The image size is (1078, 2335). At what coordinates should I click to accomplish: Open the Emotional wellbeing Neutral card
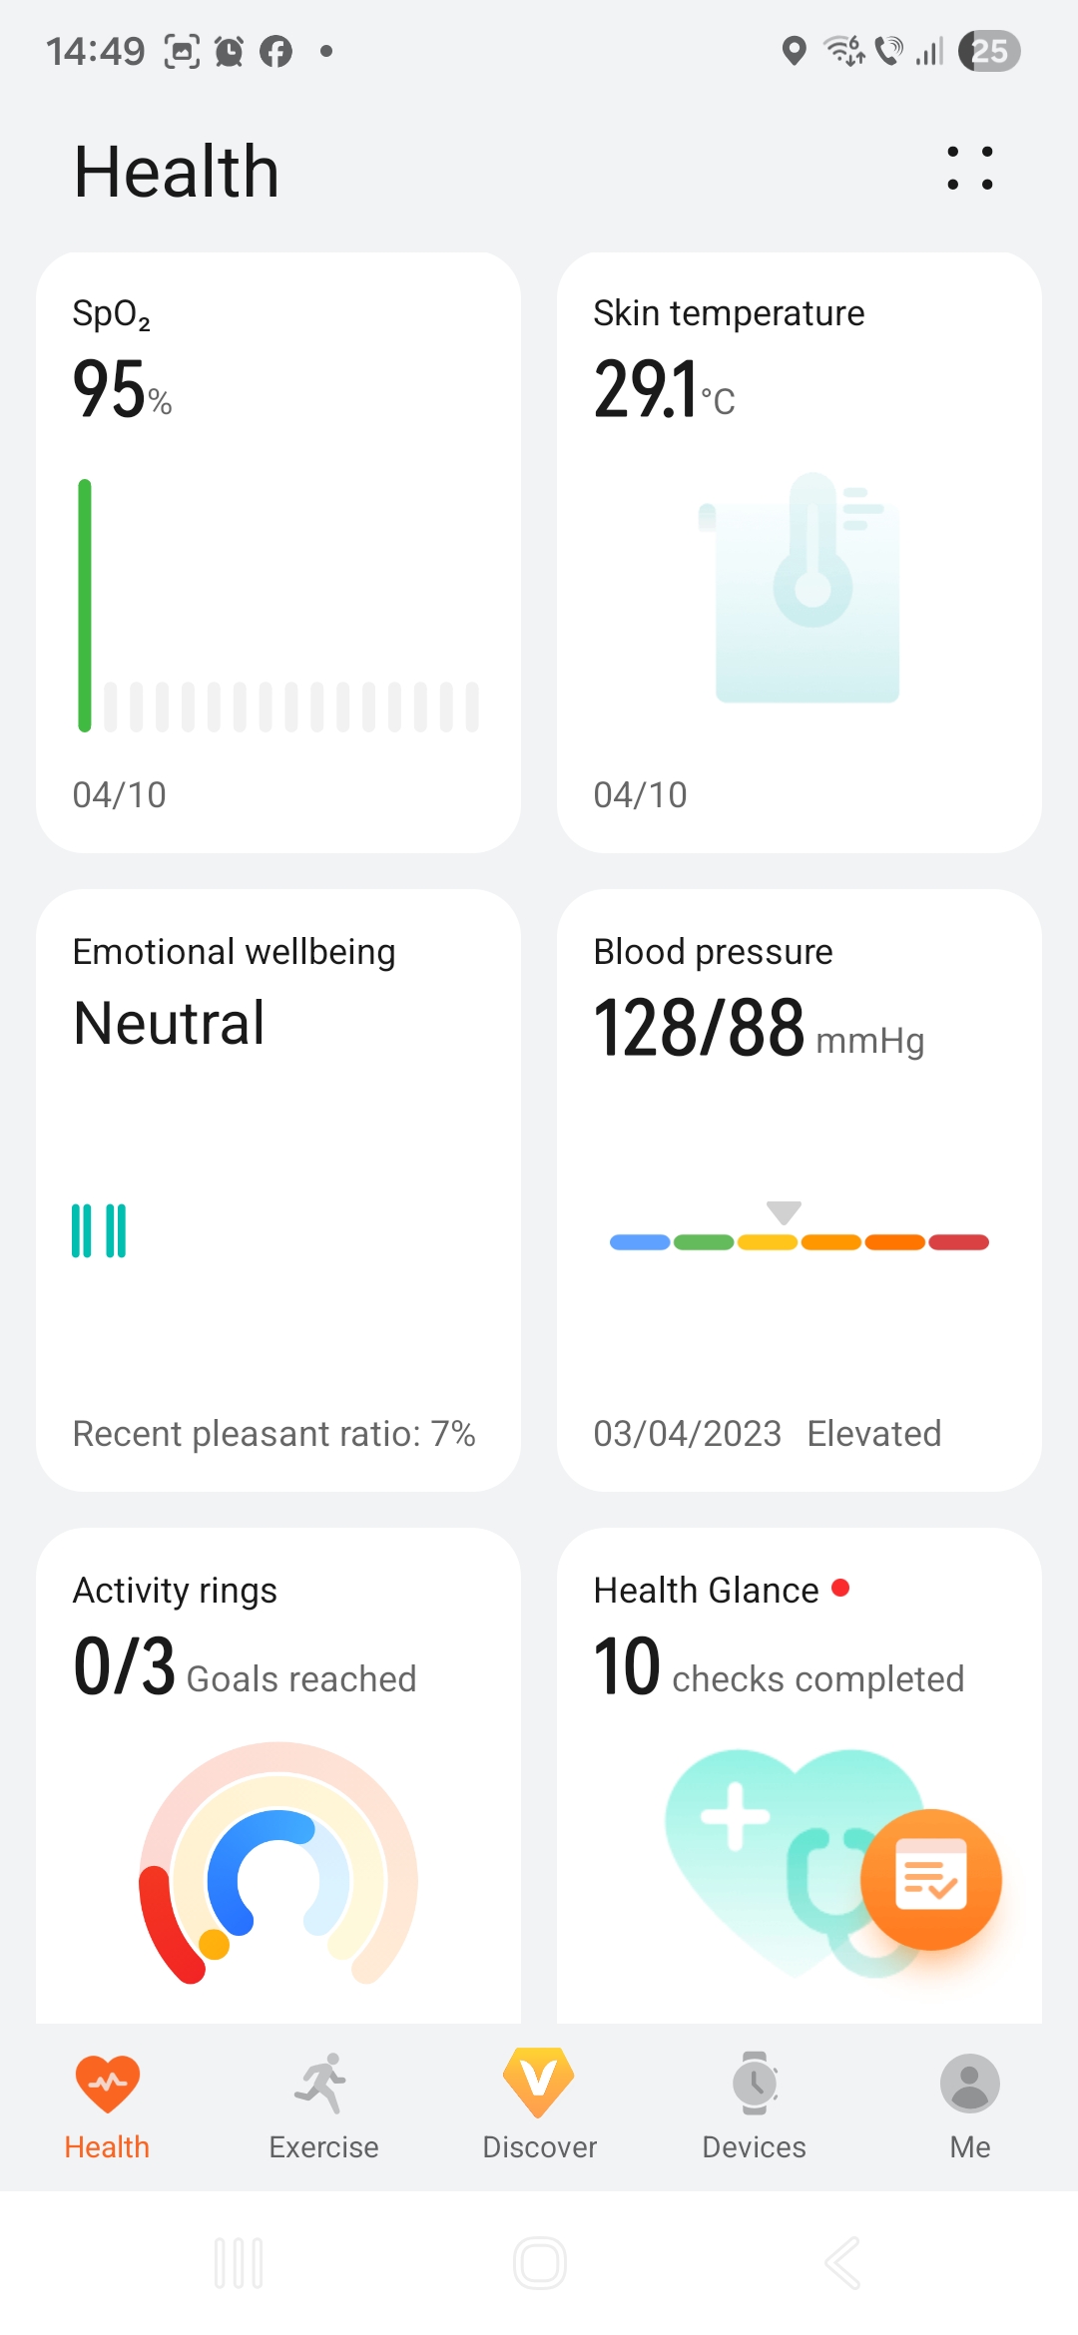[x=278, y=1189]
